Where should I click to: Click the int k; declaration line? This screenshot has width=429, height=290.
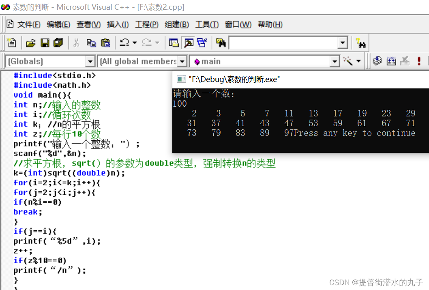pos(57,124)
